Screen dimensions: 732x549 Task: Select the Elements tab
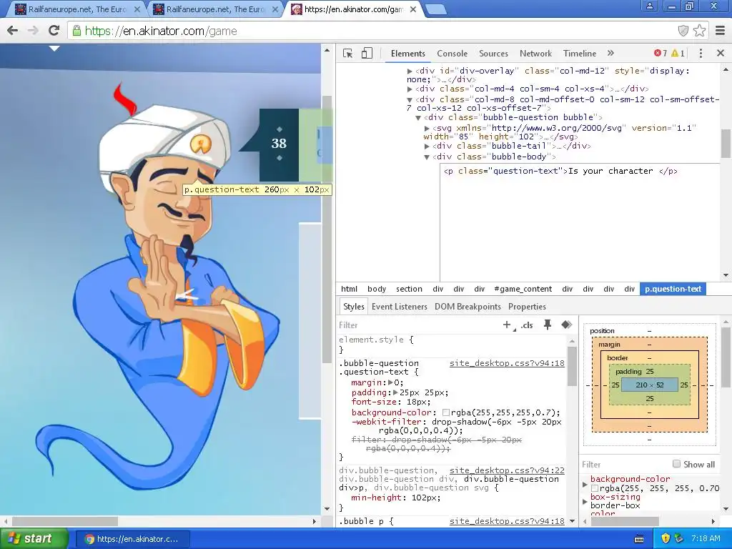tap(408, 53)
